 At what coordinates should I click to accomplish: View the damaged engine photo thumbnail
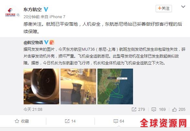coord(41,86)
